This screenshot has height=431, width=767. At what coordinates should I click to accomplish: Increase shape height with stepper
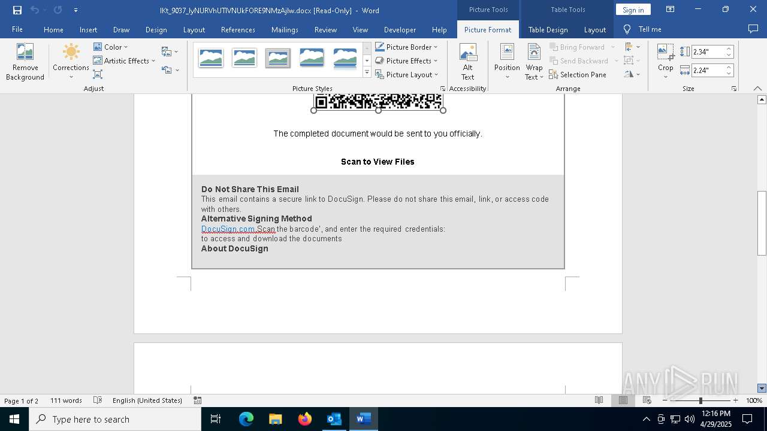[x=729, y=49]
